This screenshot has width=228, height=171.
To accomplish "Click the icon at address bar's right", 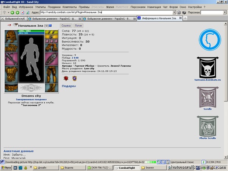I will [179, 13].
